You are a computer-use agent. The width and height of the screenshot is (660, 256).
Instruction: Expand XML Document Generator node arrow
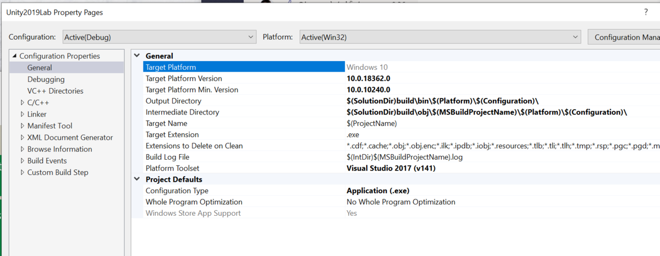point(23,137)
